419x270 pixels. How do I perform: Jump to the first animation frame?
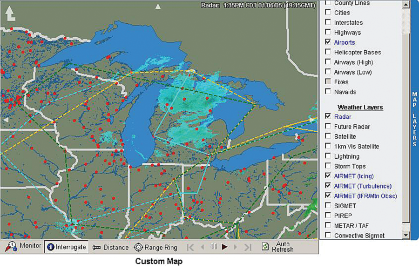(x=191, y=247)
